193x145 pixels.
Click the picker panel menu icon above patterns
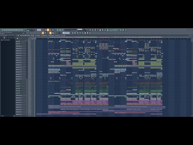pos(17,38)
